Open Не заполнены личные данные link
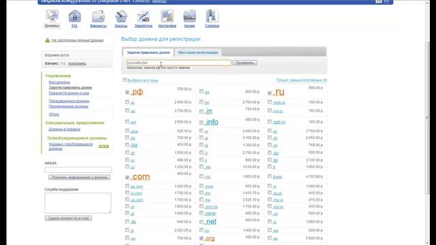The image size is (436, 245). coord(77,40)
